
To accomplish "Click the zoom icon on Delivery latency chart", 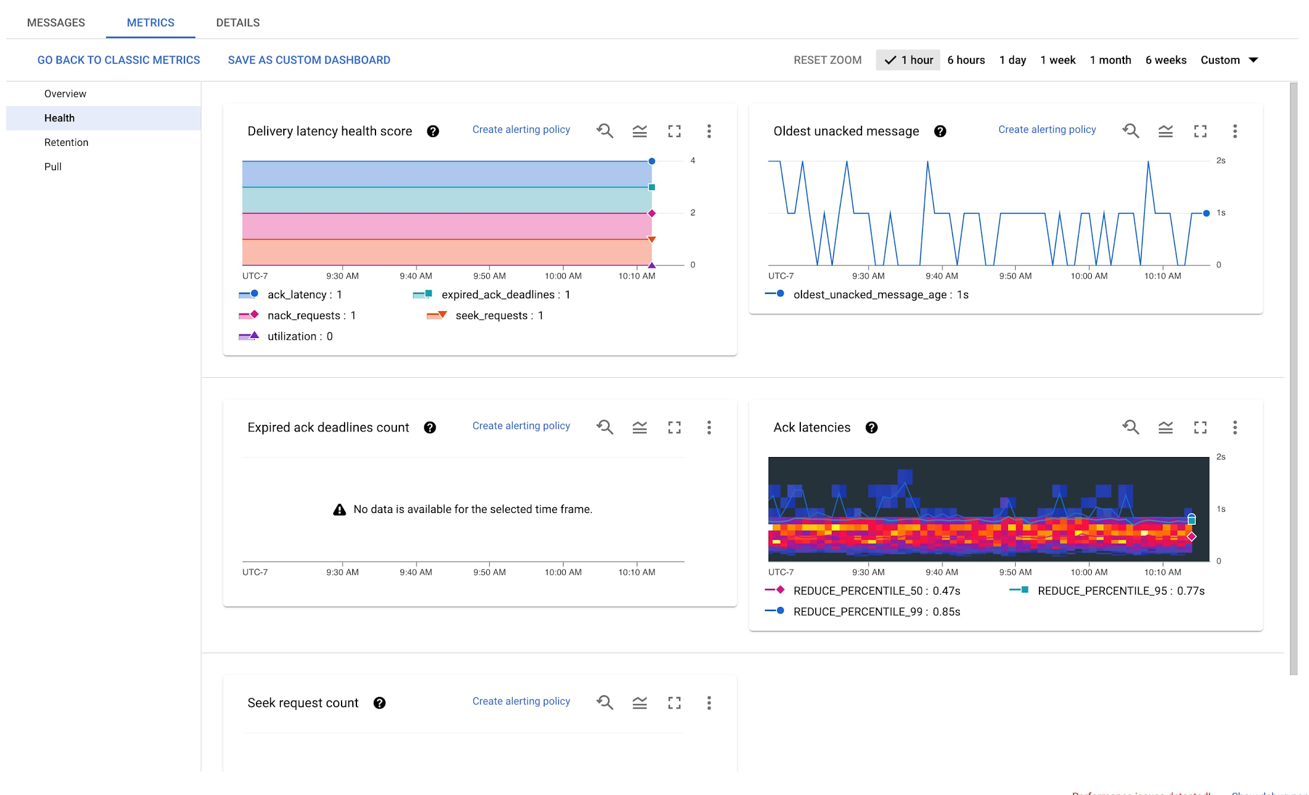I will [606, 131].
